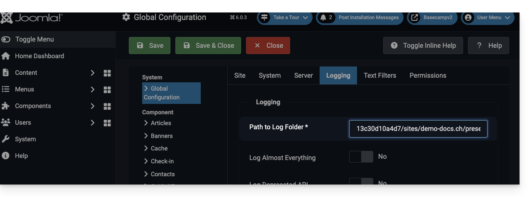This screenshot has height=197, width=532.
Task: Click the Toggle Inline Help button
Action: pyautogui.click(x=423, y=46)
